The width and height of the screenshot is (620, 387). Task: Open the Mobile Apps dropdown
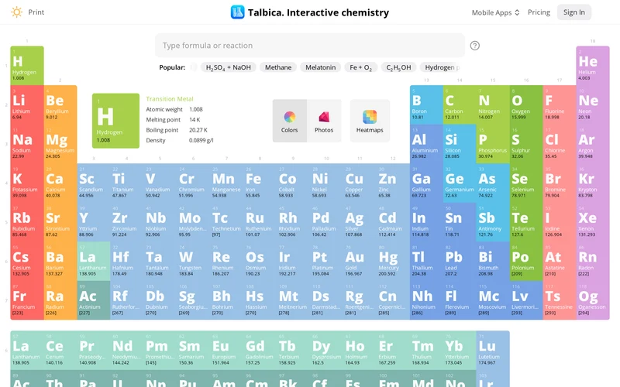point(495,12)
